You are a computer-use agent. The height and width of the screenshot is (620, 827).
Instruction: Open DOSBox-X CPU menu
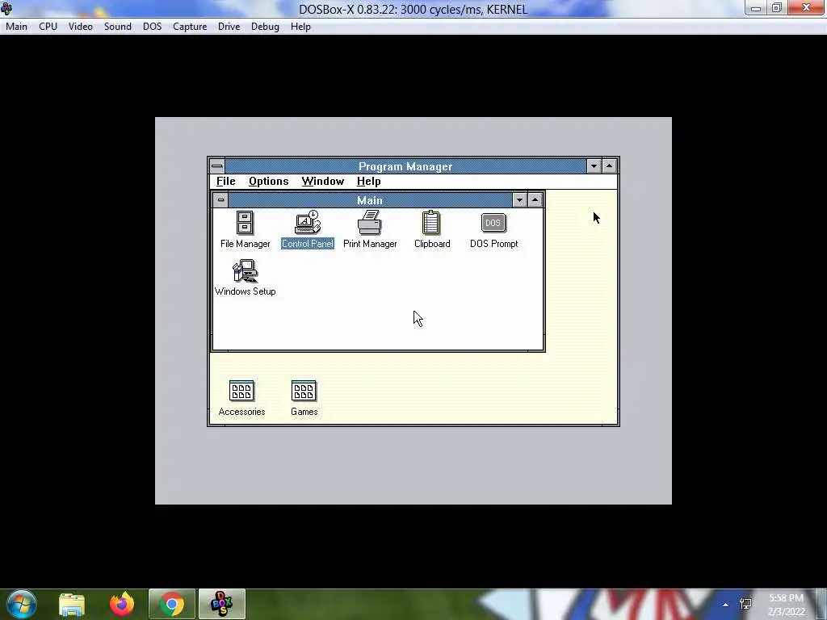pyautogui.click(x=48, y=27)
